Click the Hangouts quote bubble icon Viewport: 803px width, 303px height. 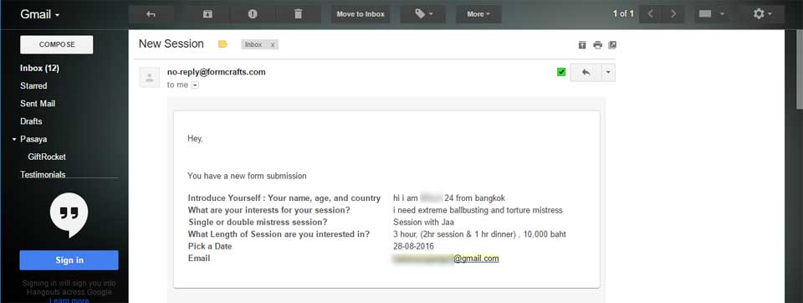[x=69, y=215]
